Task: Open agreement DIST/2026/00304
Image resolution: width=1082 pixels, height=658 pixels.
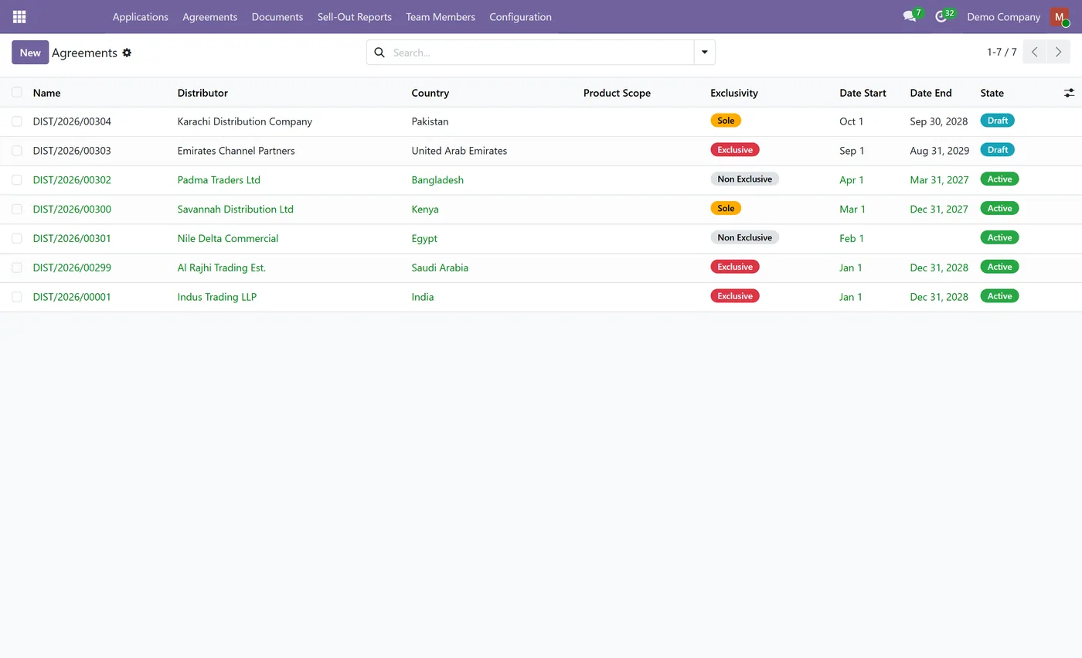Action: click(x=72, y=121)
